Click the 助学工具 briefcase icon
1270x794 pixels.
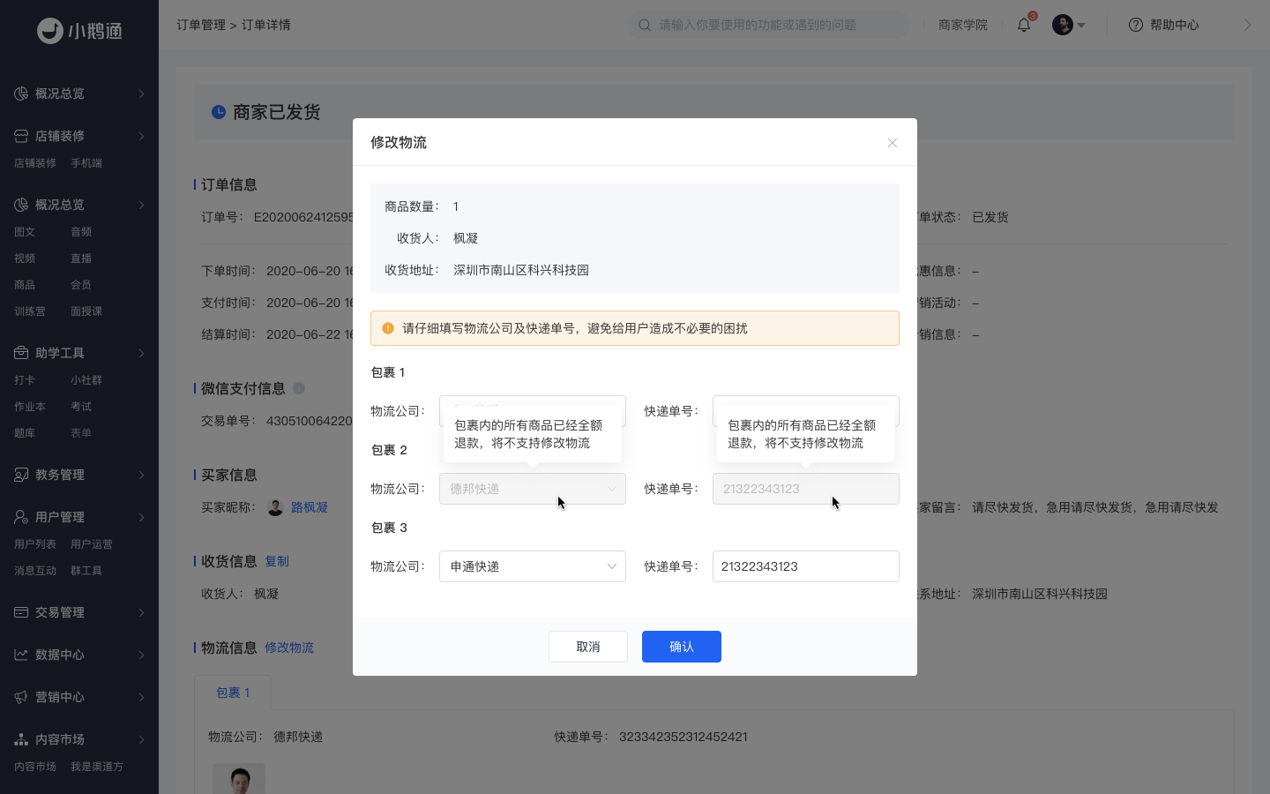[21, 353]
